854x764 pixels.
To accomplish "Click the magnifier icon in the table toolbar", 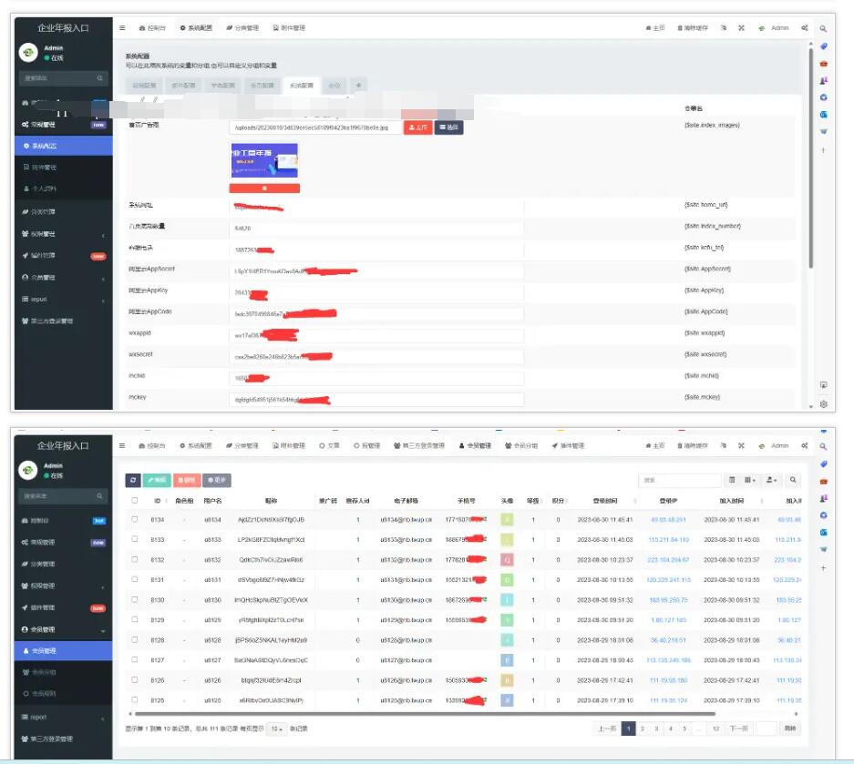I will (x=793, y=479).
